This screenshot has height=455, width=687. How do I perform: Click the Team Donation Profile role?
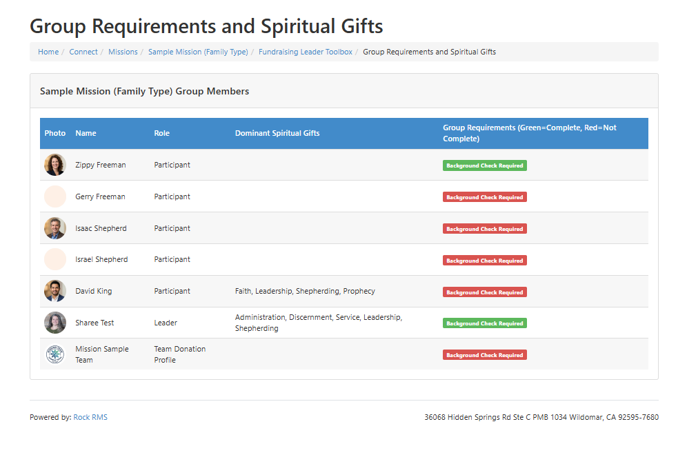(179, 354)
